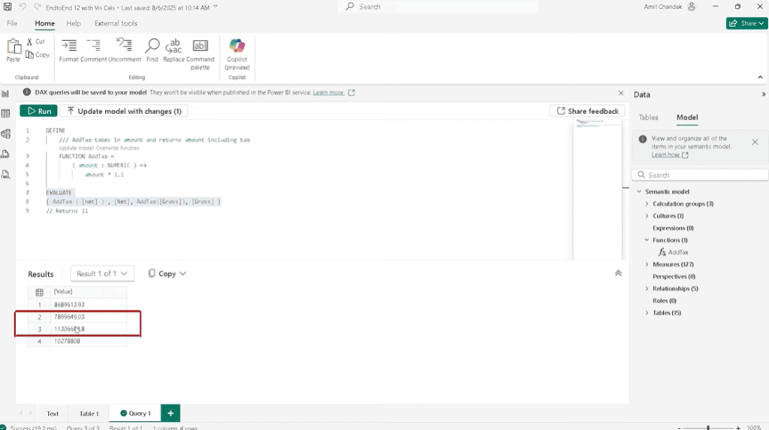
Task: Click the Save icon in title bar
Action: pos(8,7)
